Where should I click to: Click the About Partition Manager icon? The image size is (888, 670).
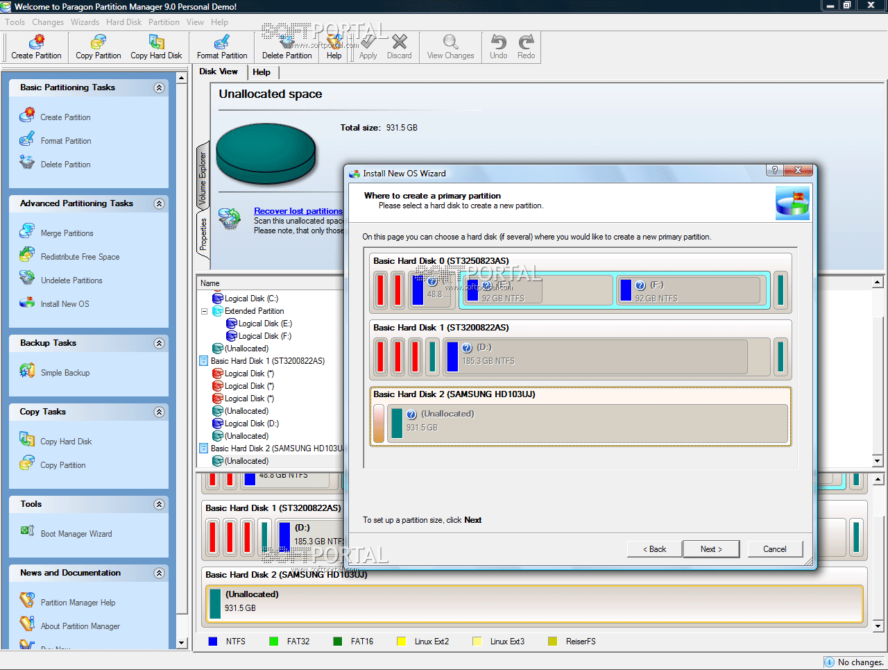[x=27, y=623]
